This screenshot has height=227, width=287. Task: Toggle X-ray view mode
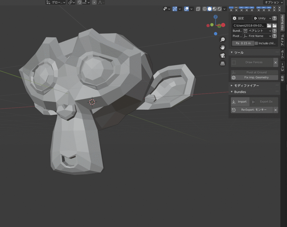pos(198,9)
